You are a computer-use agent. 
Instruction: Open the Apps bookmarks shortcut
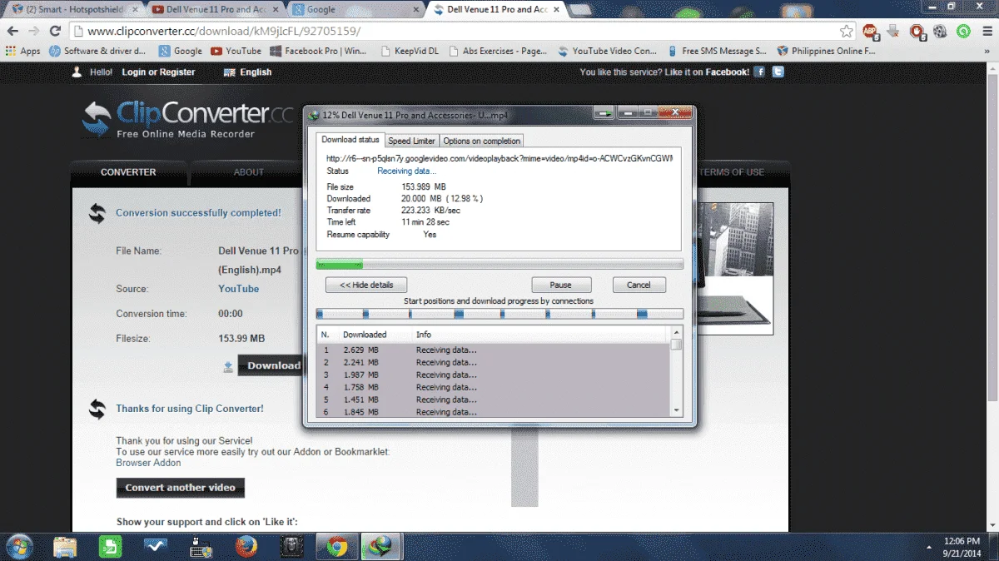tap(22, 51)
